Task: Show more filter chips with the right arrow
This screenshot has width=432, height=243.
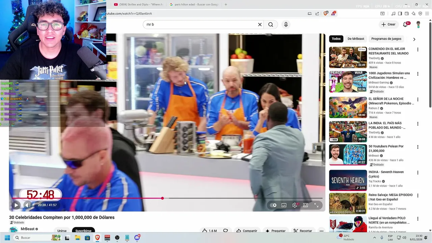Action: coord(414,39)
